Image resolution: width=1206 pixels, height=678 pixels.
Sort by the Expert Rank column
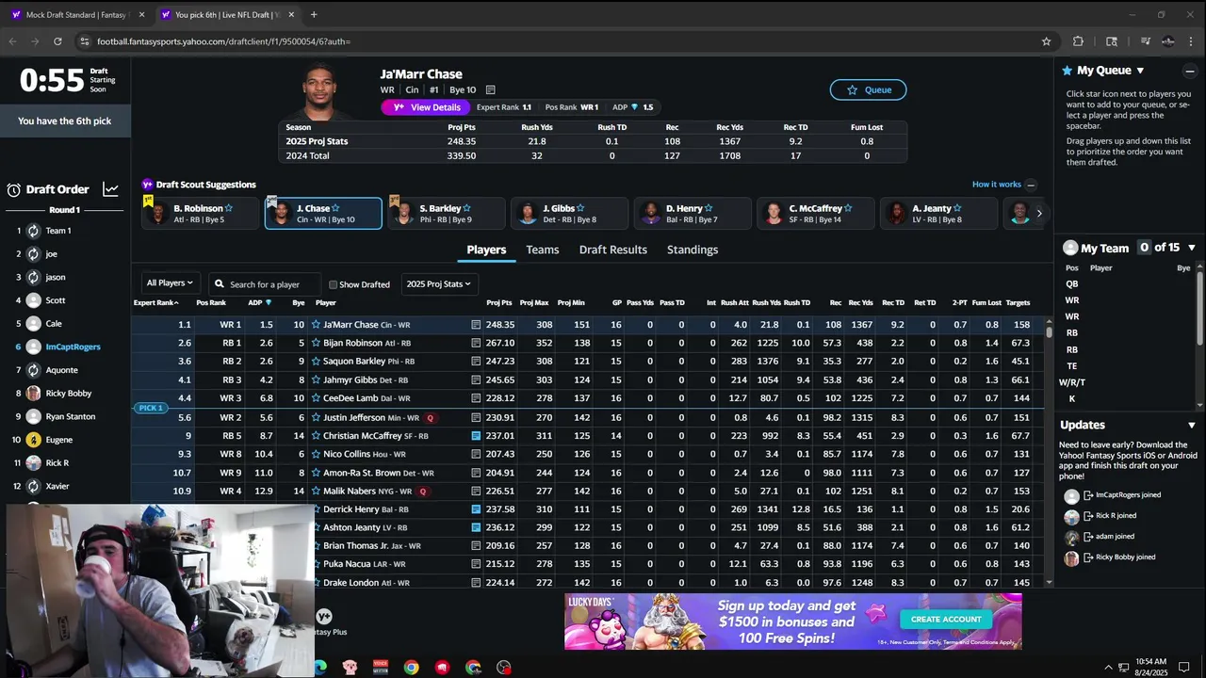pyautogui.click(x=155, y=303)
